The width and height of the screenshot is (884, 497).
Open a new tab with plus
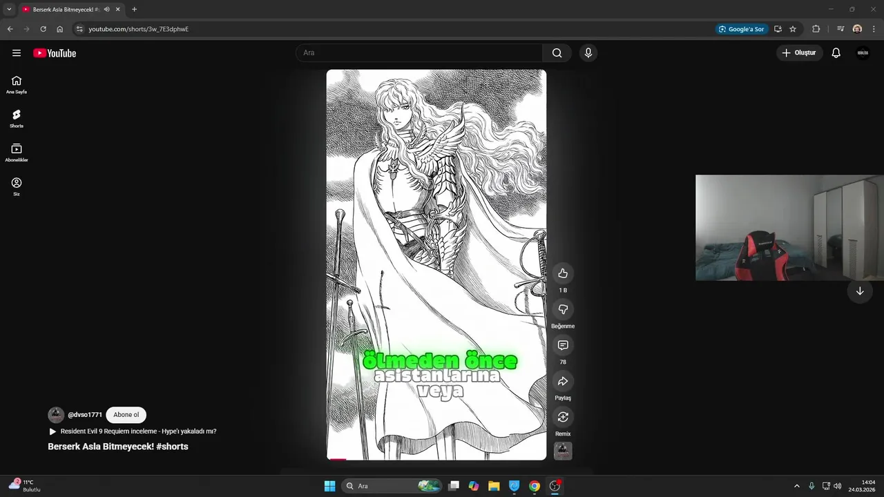pos(134,10)
